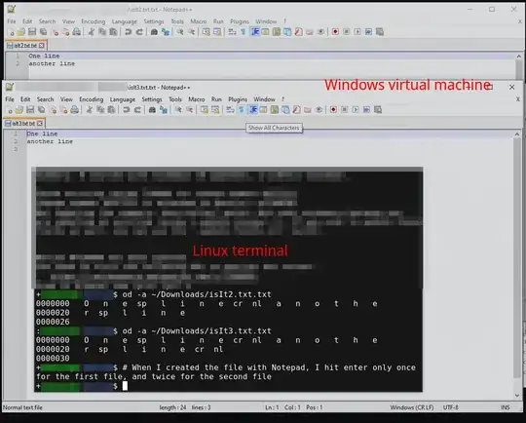The image size is (526, 423).
Task: Open the Plugins menu in the isIt3 window
Action: coord(238,99)
